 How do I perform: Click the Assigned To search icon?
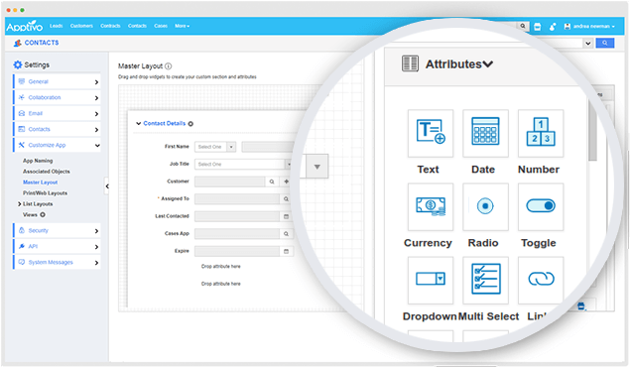(286, 198)
